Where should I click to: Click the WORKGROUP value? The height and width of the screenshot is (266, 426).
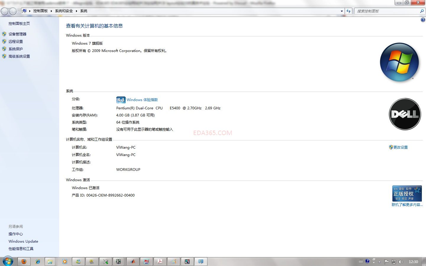(x=128, y=170)
